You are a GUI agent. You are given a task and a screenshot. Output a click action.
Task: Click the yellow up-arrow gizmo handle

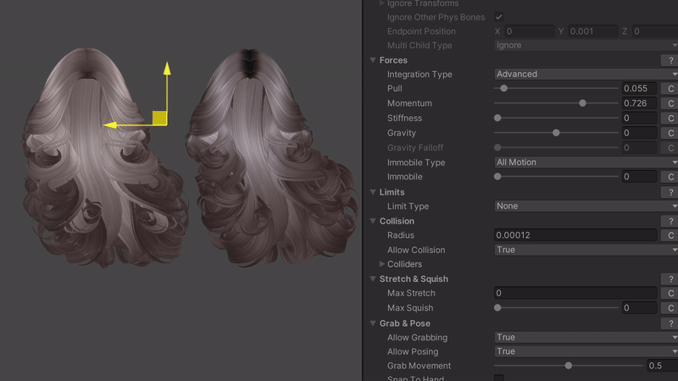167,69
